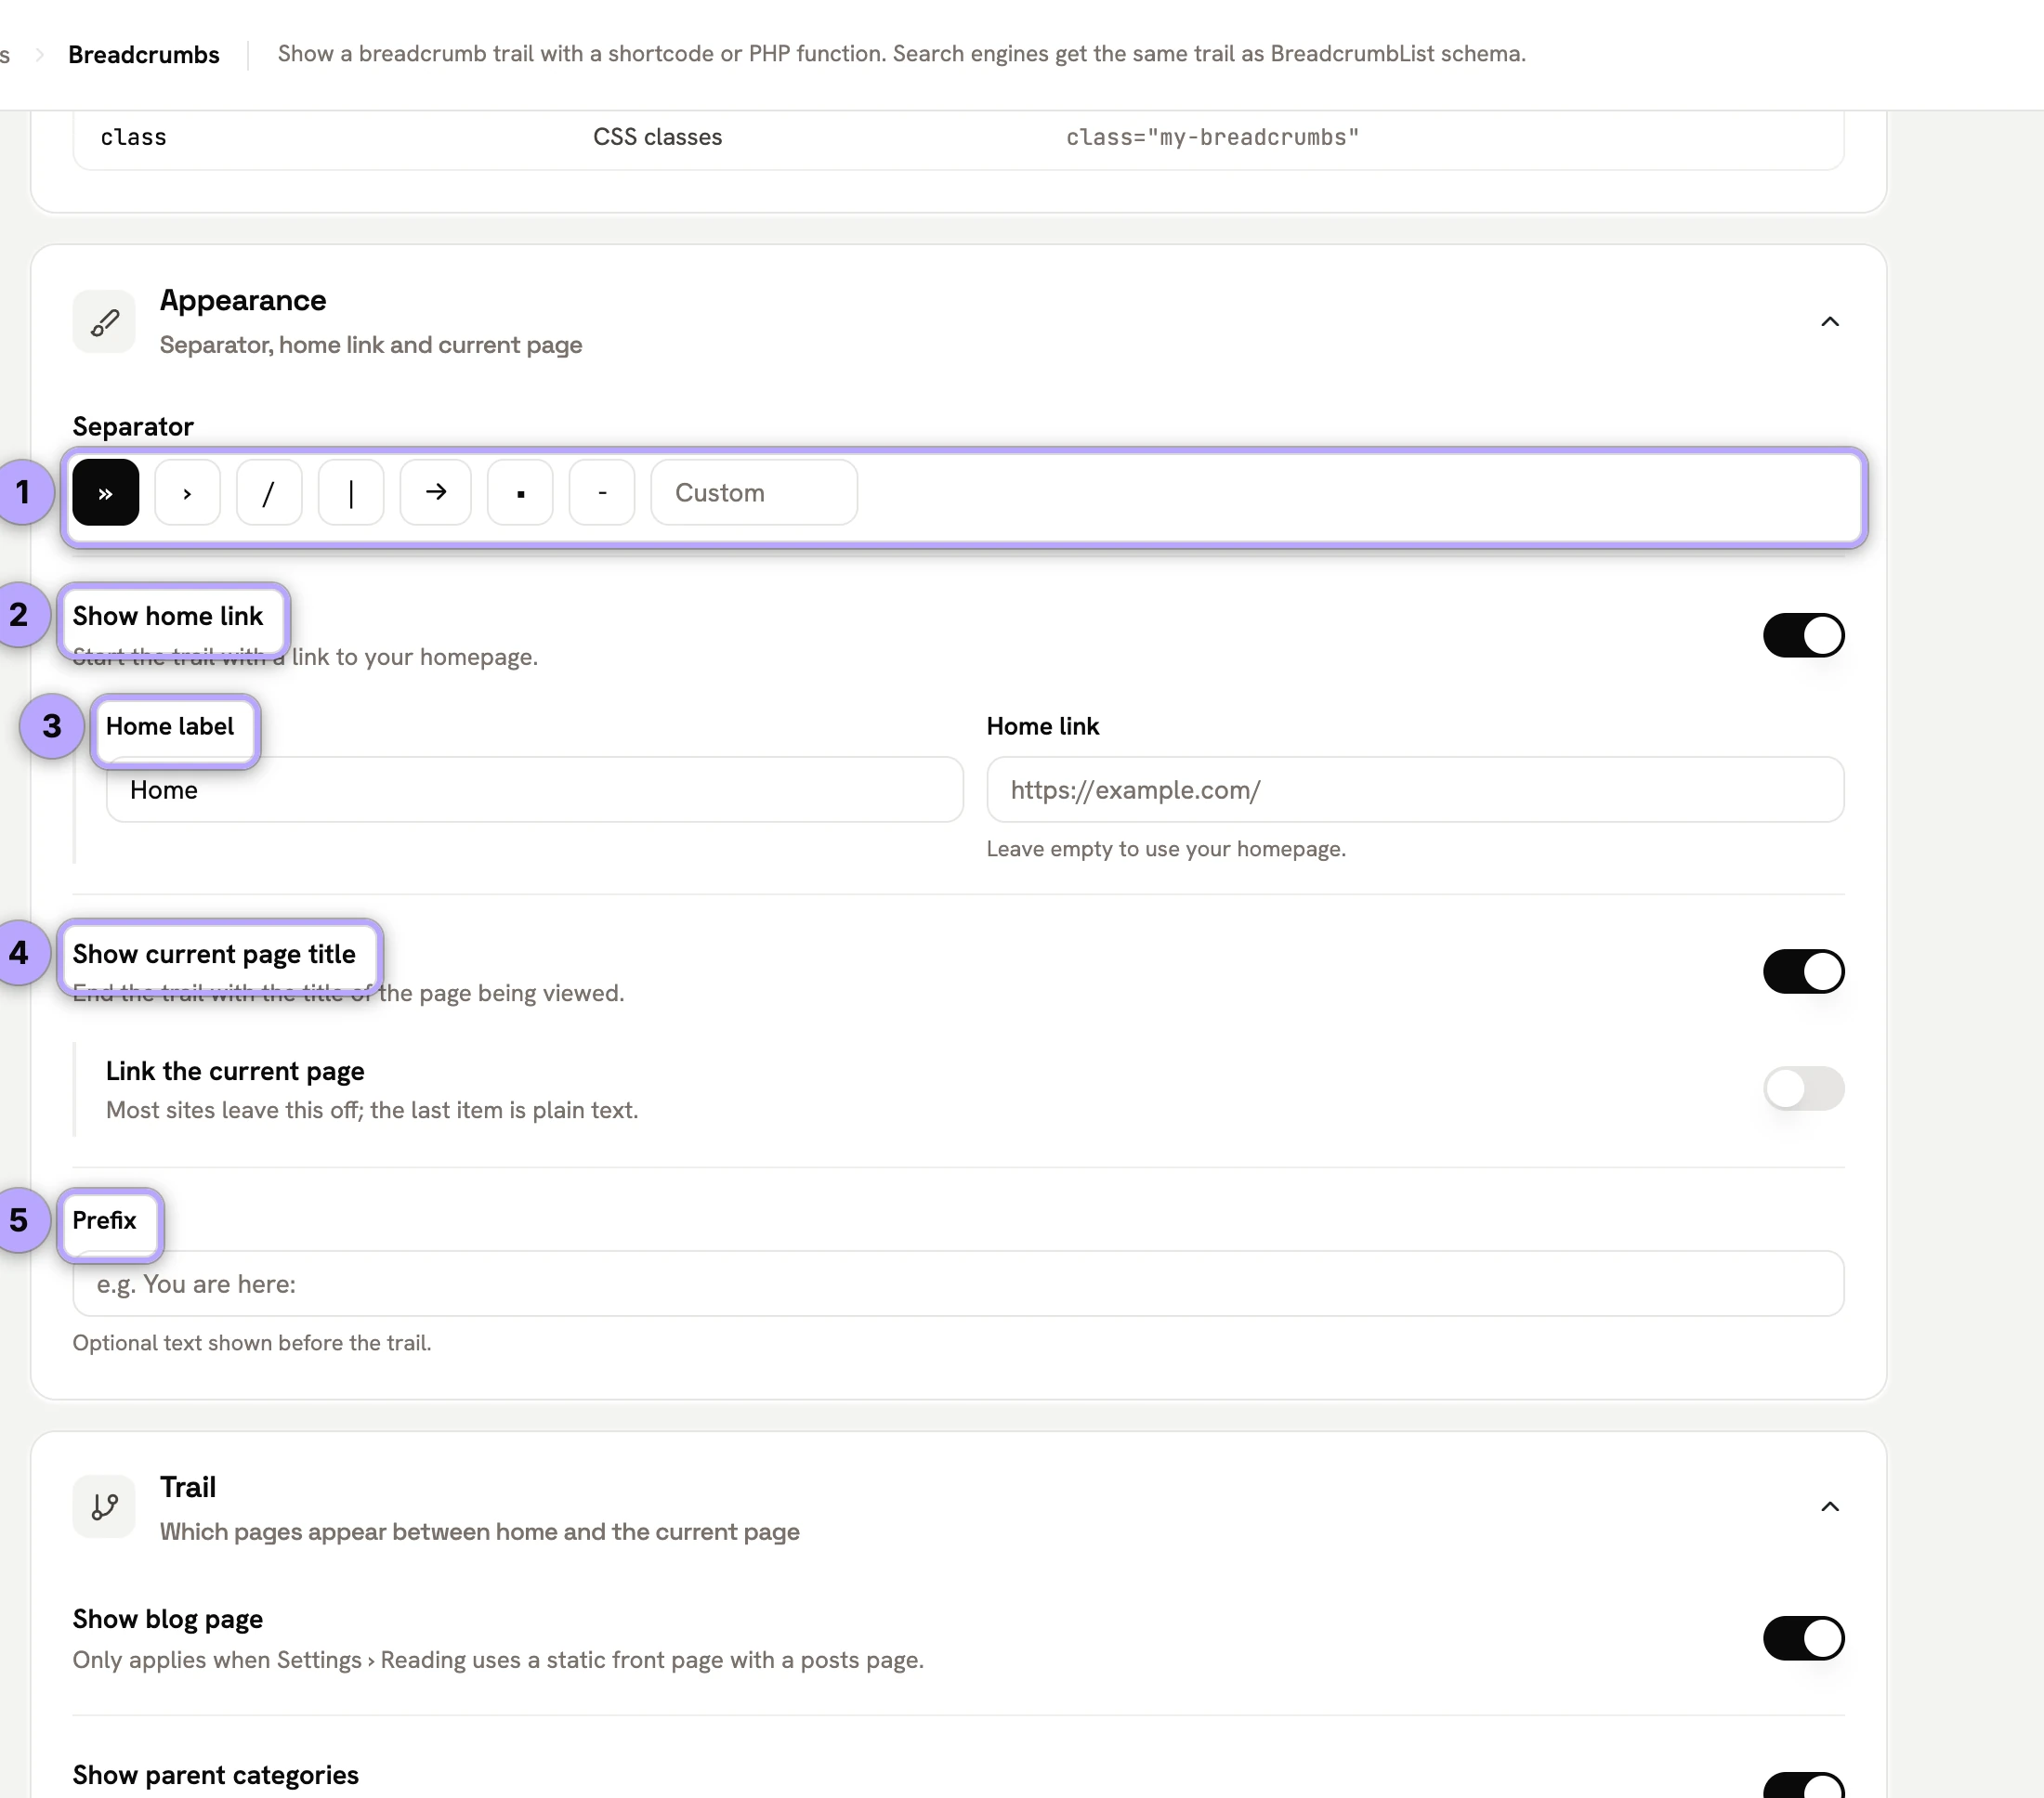Click the Trail section heading
2044x1798 pixels.
click(x=188, y=1487)
